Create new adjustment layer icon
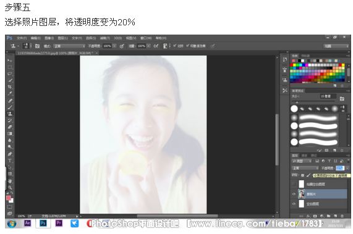The width and height of the screenshot is (353, 234). pos(322,216)
